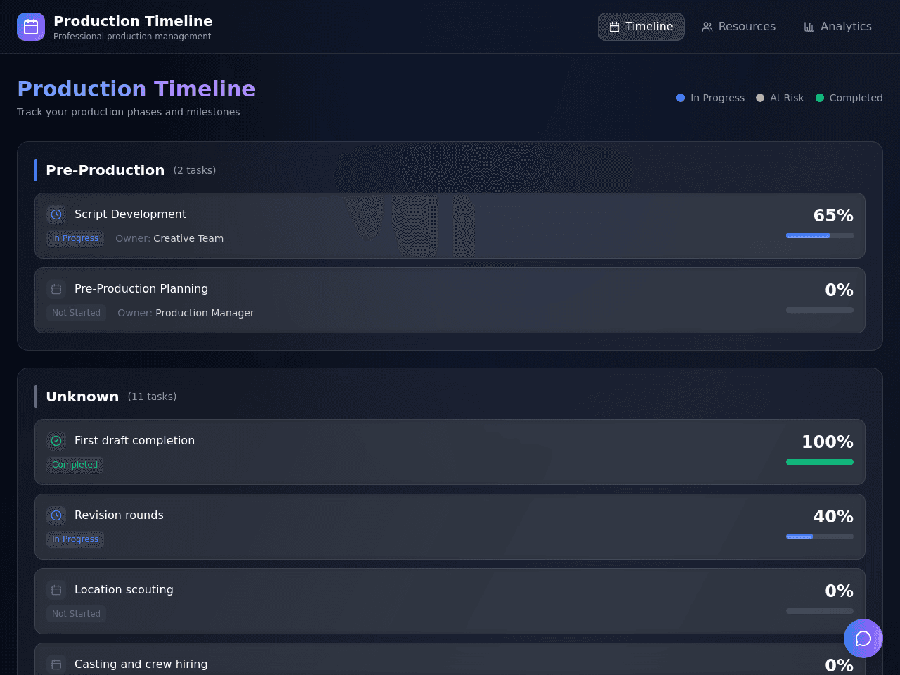Select the Script Development task title
Viewport: 900px width, 675px height.
(x=130, y=214)
